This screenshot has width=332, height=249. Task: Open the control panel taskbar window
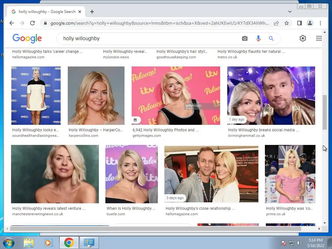(x=89, y=243)
